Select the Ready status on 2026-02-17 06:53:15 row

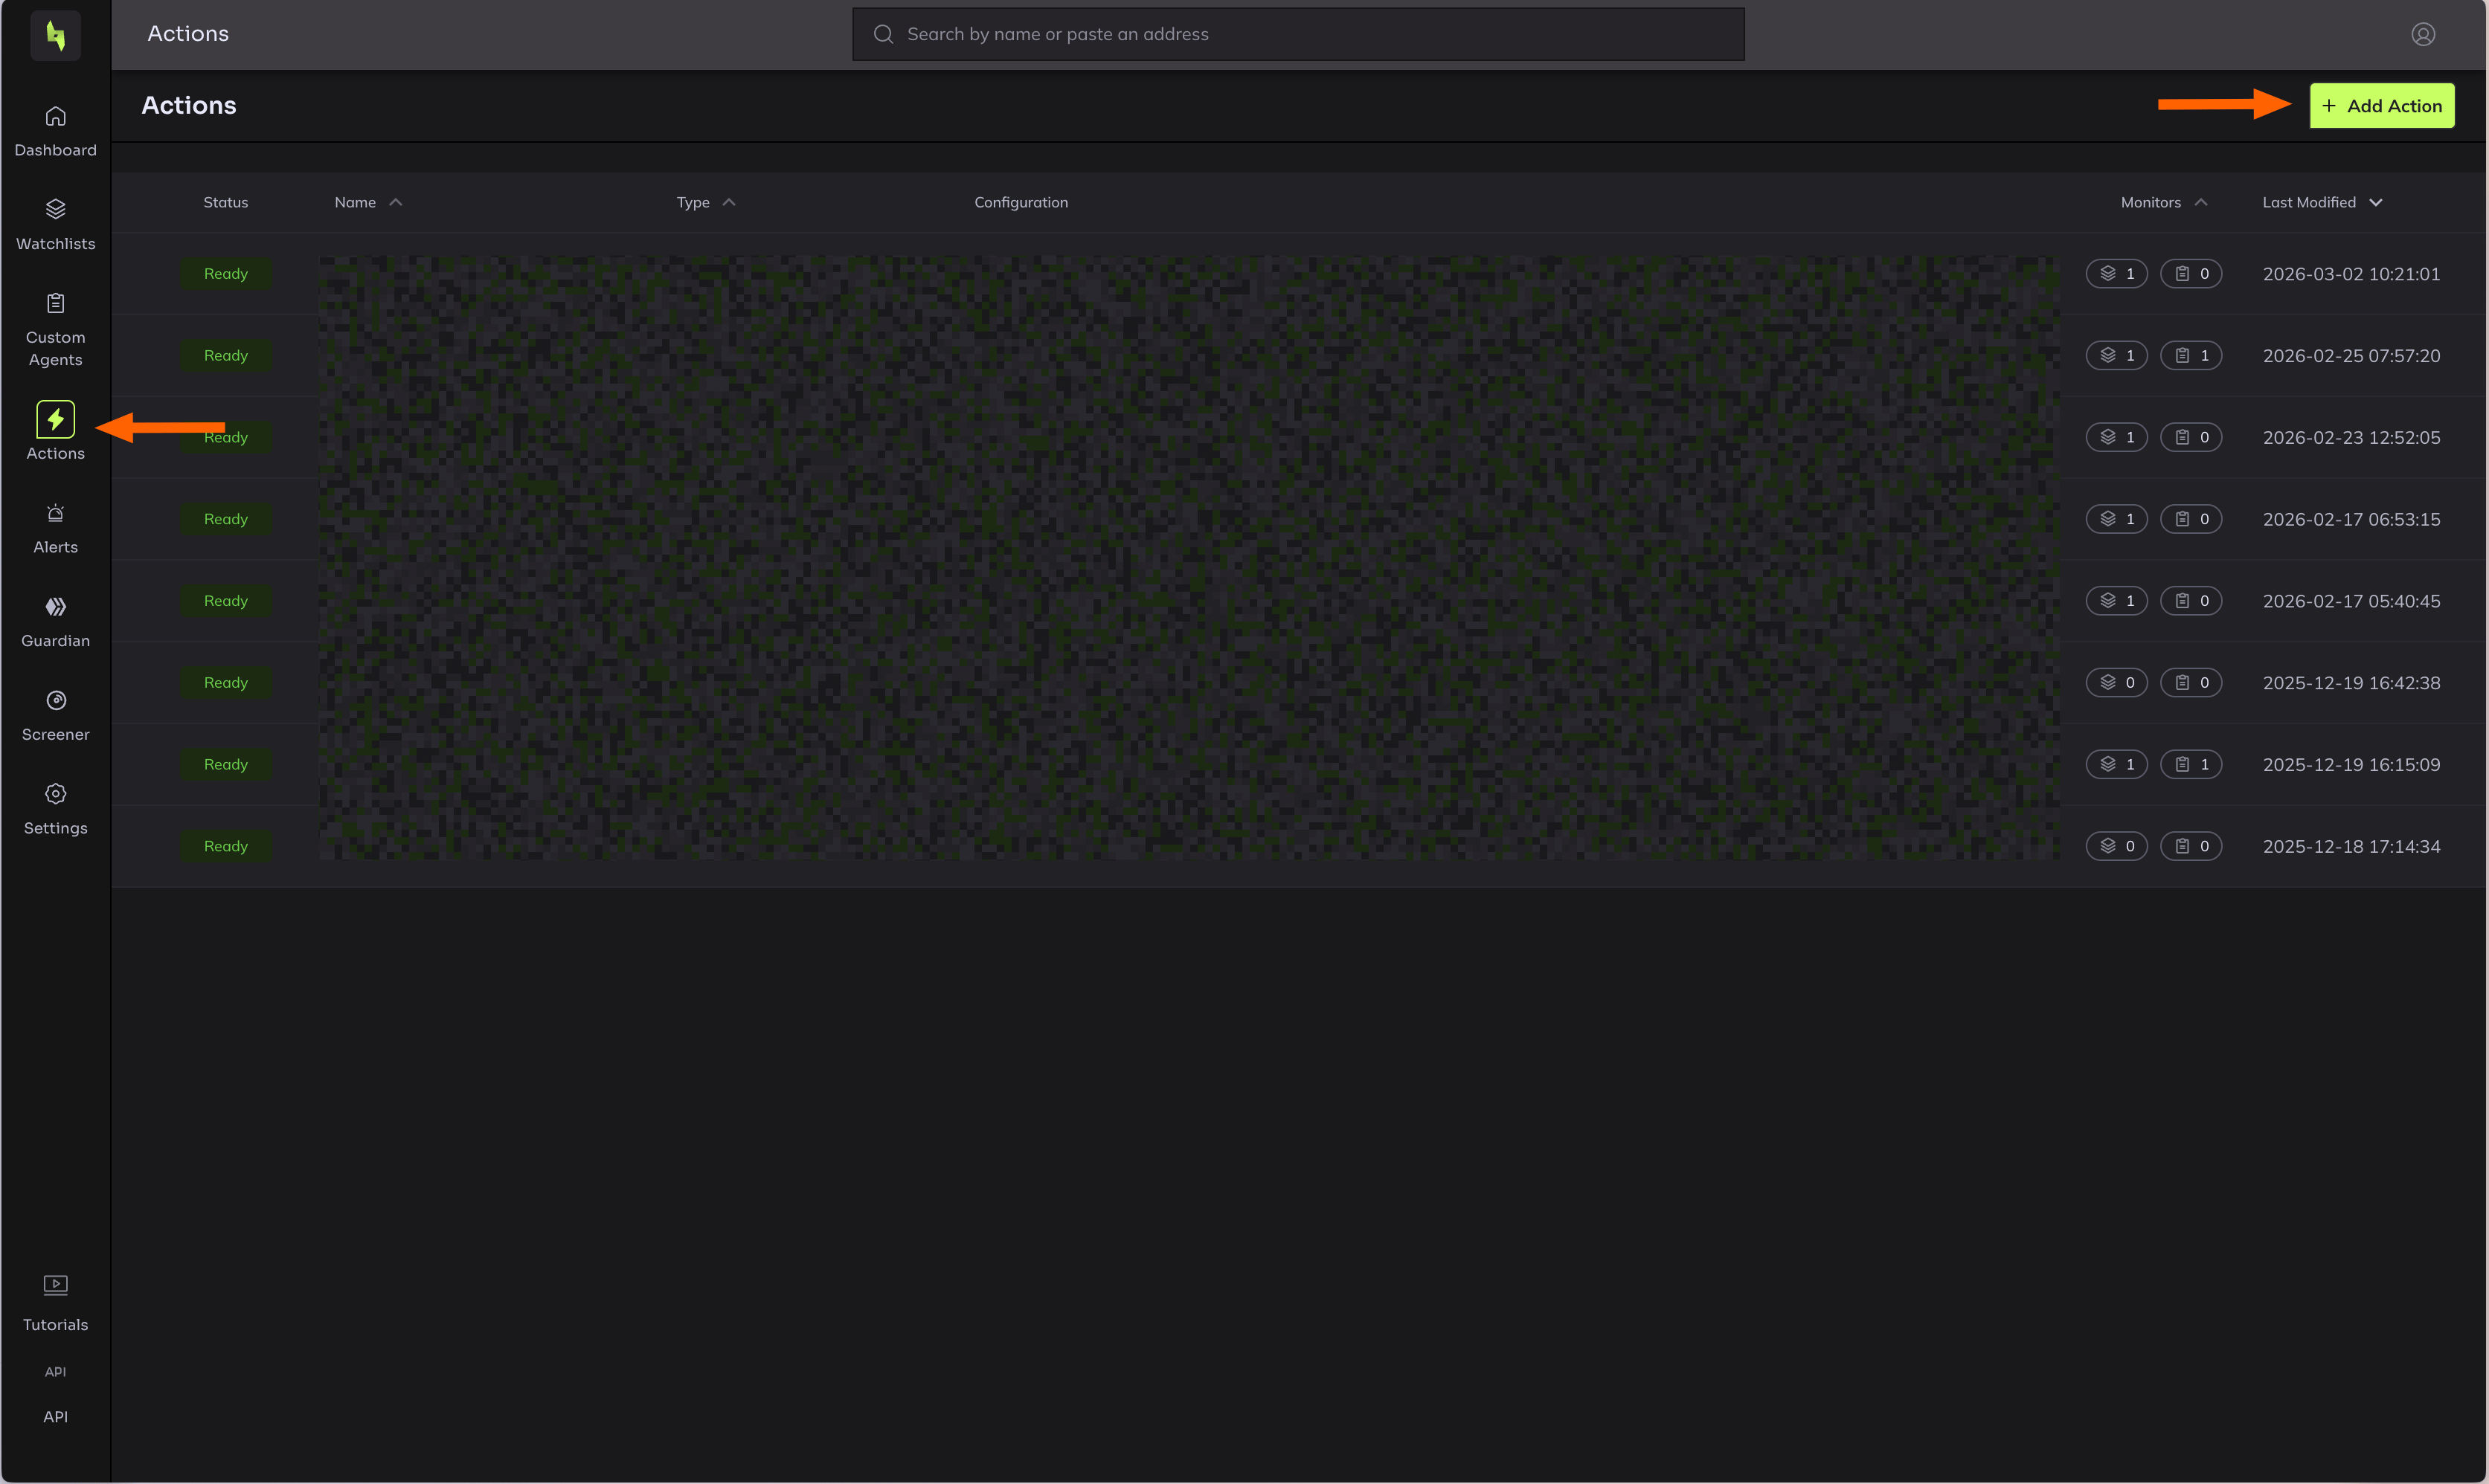tap(225, 519)
